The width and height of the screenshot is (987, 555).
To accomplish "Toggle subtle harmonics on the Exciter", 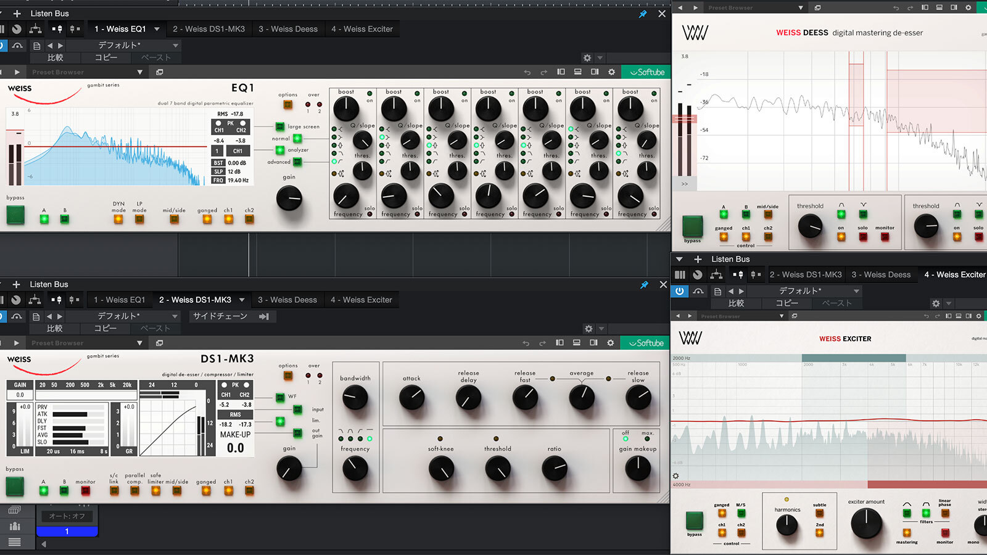I will [819, 513].
